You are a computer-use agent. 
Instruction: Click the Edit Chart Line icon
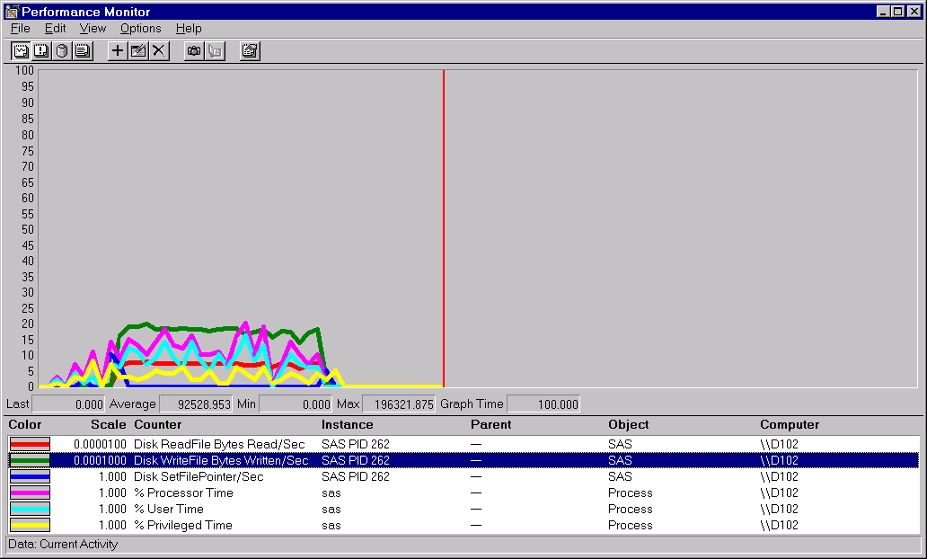click(138, 50)
